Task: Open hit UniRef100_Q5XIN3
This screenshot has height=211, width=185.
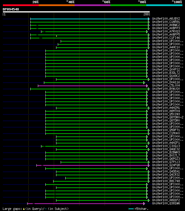Action: (x=166, y=114)
